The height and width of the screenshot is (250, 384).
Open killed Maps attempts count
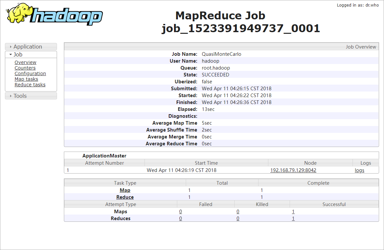tap(238, 212)
